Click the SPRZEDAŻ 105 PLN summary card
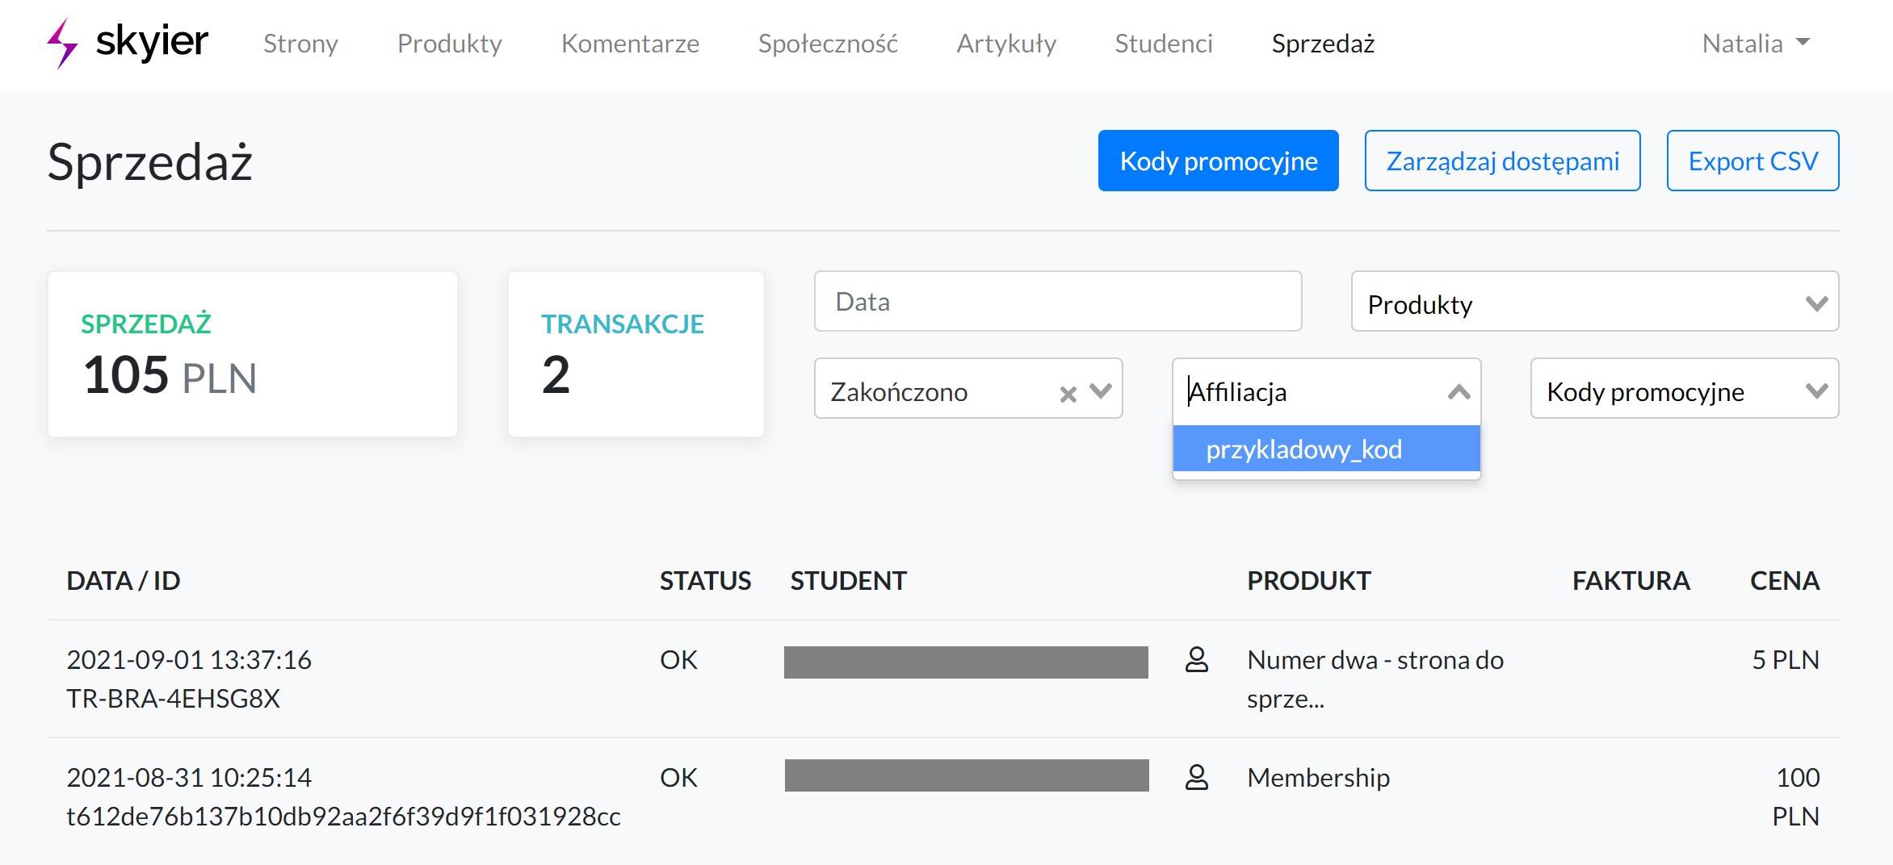 pyautogui.click(x=253, y=354)
